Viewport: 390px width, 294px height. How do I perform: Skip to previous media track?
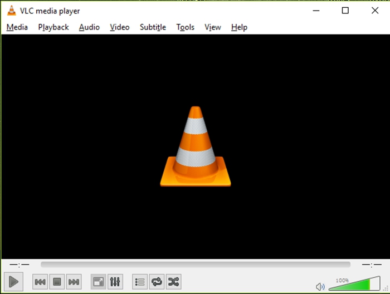click(x=40, y=282)
